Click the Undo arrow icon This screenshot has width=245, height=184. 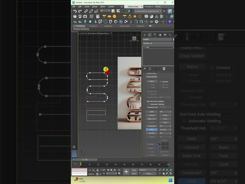tap(75, 11)
